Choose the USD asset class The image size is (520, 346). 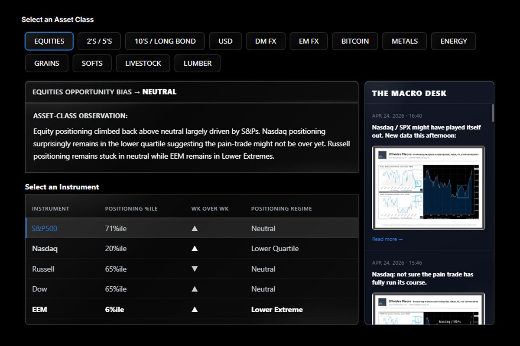(225, 41)
